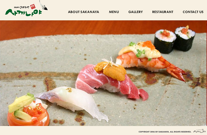This screenshot has width=207, height=135.
Task: Open the CONTACT US page
Action: pos(193,12)
